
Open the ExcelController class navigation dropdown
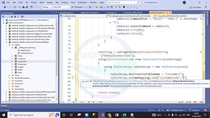pyautogui.click(x=131, y=16)
